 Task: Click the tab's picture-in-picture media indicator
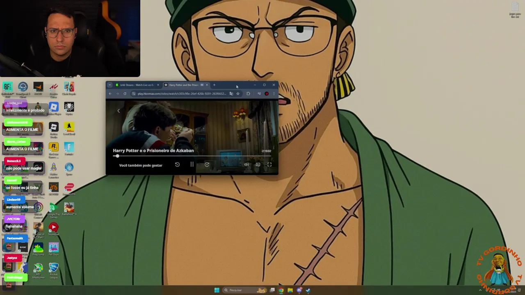point(202,85)
